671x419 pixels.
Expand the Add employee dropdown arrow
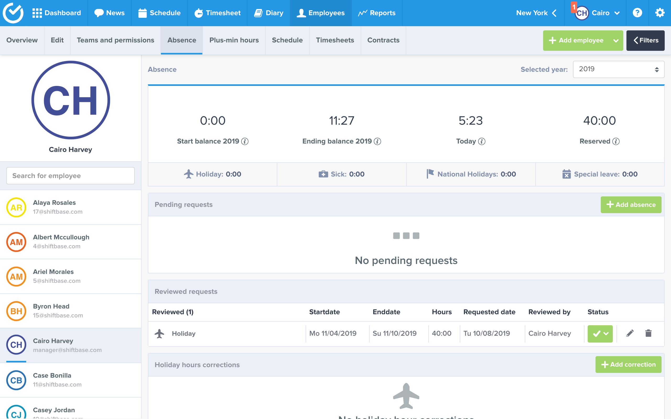coord(616,40)
